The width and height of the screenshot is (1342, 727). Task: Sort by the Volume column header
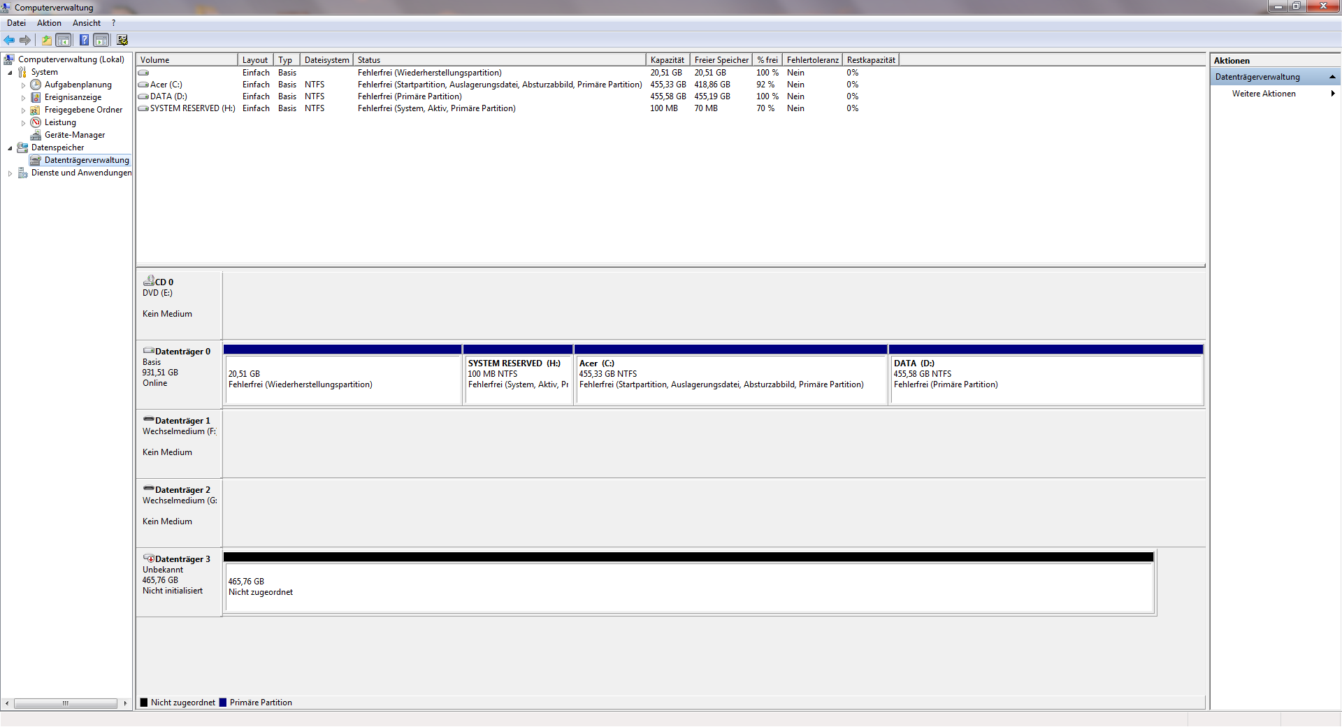point(187,60)
